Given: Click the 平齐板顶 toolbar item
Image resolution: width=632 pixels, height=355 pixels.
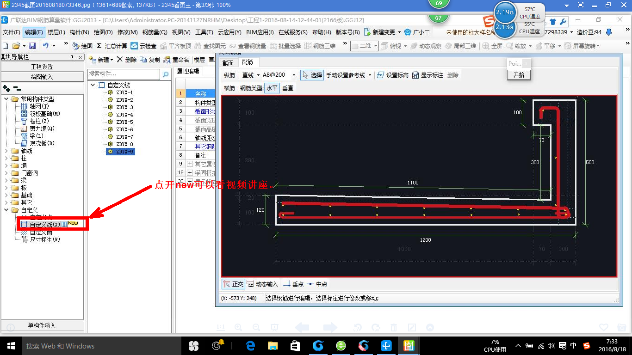Looking at the screenshot, I should point(176,46).
